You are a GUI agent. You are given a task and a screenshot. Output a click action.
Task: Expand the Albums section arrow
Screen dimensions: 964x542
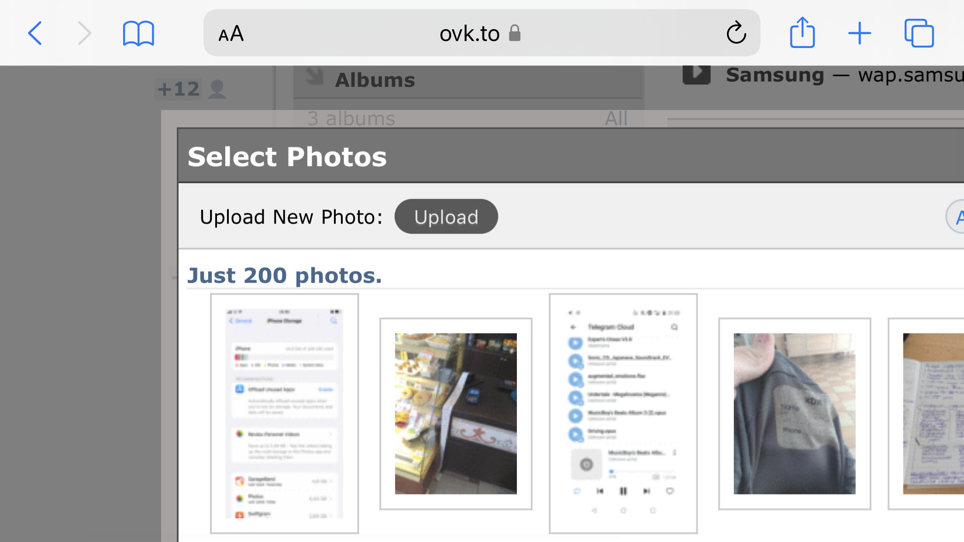tap(314, 77)
